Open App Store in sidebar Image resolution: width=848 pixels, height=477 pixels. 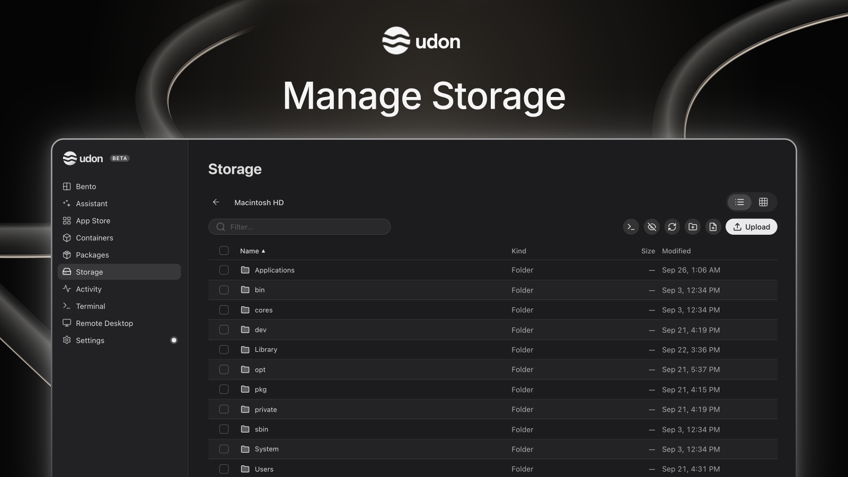(119, 220)
